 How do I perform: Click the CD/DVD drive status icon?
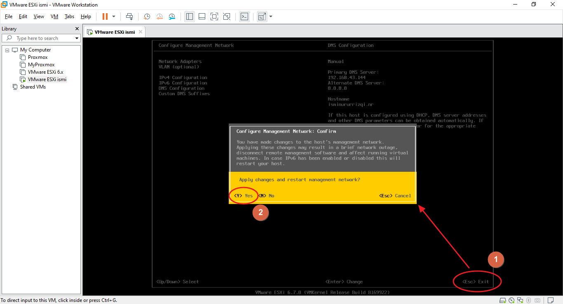click(x=511, y=300)
